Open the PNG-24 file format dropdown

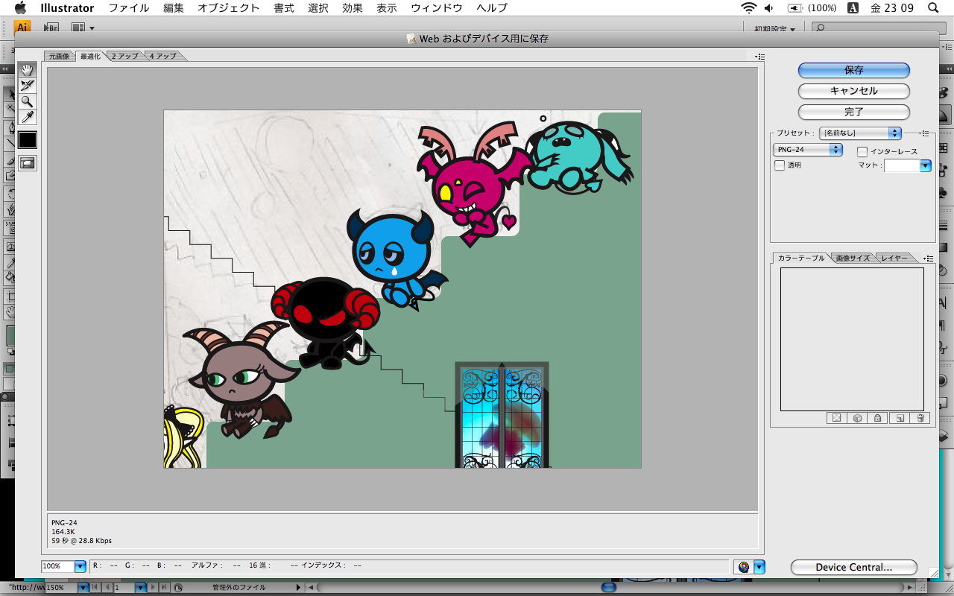pos(808,150)
